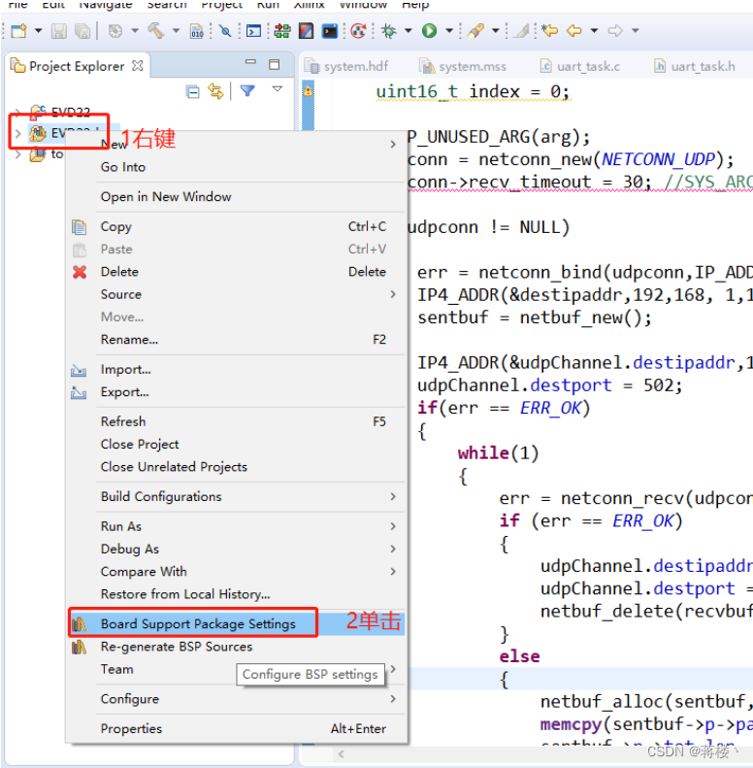Screen dimensions: 753x768
Task: Expand the Source submenu
Action: [237, 294]
